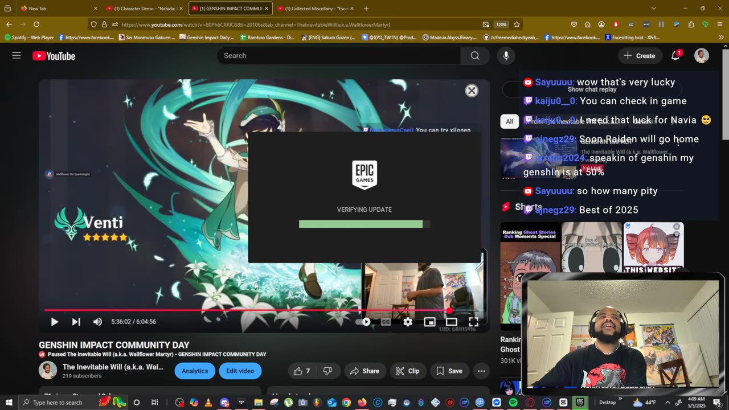
Task: Open Epic Games Launcher taskbar icon
Action: coord(580,403)
